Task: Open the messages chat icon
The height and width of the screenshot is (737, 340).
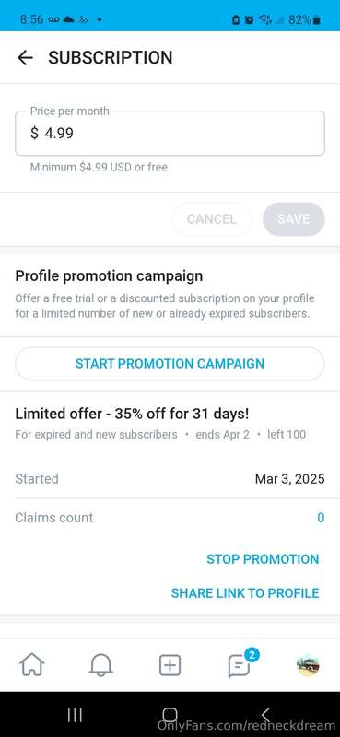Action: click(x=239, y=666)
